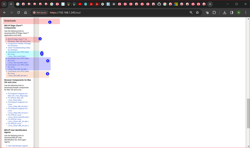250x148 pixels.
Task: Download linux_f5cli.aarch64.deb command line client
Action: tap(18, 60)
